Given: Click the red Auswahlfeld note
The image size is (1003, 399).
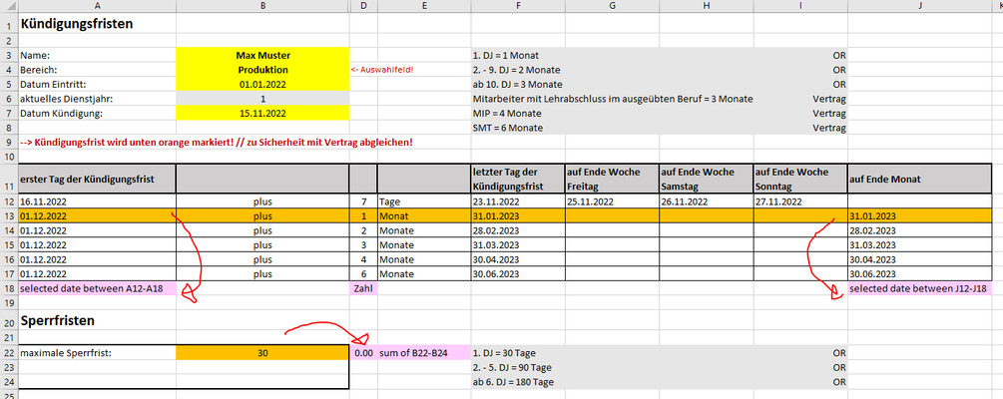Looking at the screenshot, I should click(382, 70).
